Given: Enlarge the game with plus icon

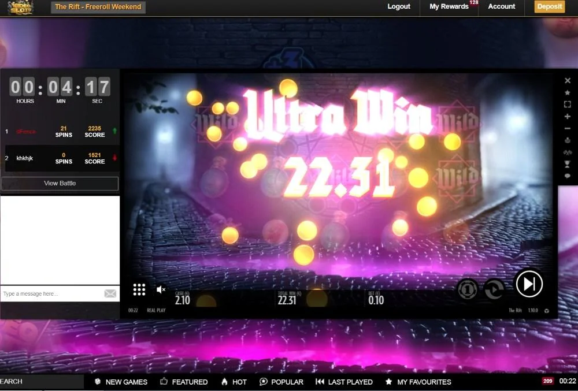Looking at the screenshot, I should click(x=568, y=116).
